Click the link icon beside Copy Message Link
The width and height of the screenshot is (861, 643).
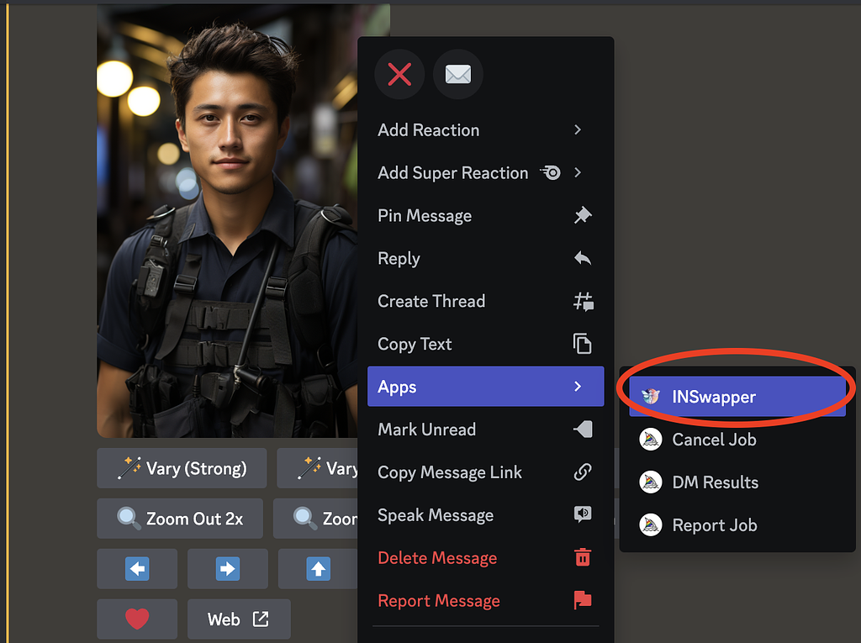[x=583, y=472]
